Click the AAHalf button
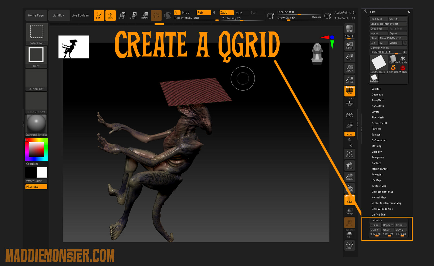This screenshot has width=434, height=266. pos(349,80)
